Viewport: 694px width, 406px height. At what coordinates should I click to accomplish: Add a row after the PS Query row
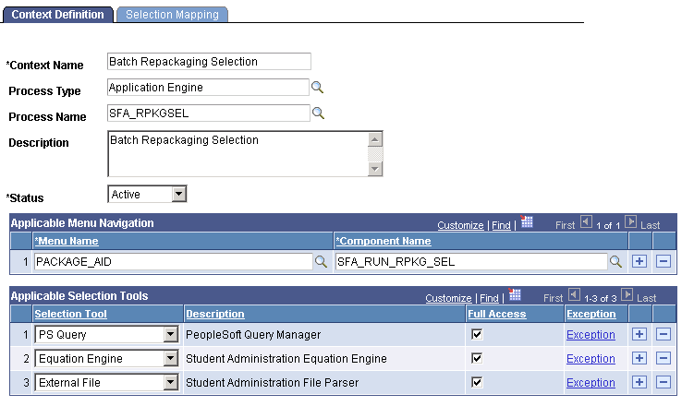pyautogui.click(x=639, y=334)
